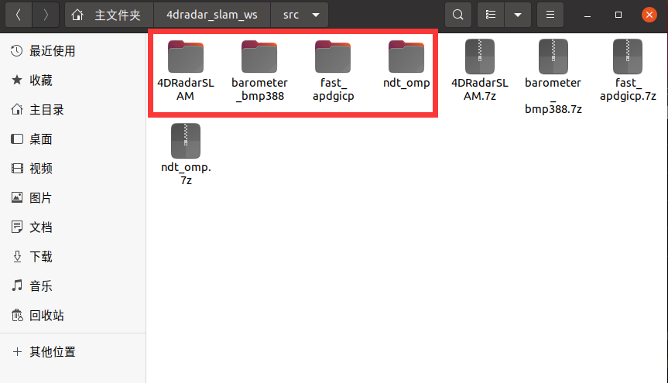Select the 4DRadarSLAM folder
The width and height of the screenshot is (668, 383).
click(185, 70)
